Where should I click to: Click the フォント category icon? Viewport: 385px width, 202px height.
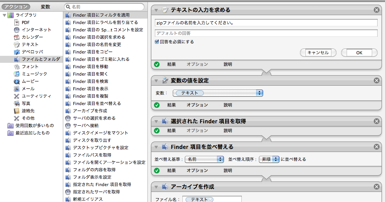click(x=17, y=67)
